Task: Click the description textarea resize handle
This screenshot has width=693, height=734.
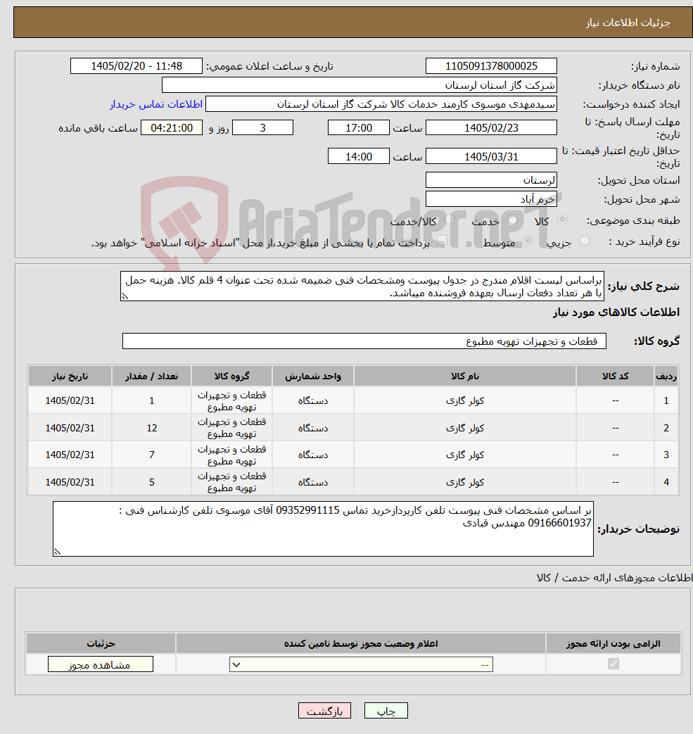Action: click(125, 296)
